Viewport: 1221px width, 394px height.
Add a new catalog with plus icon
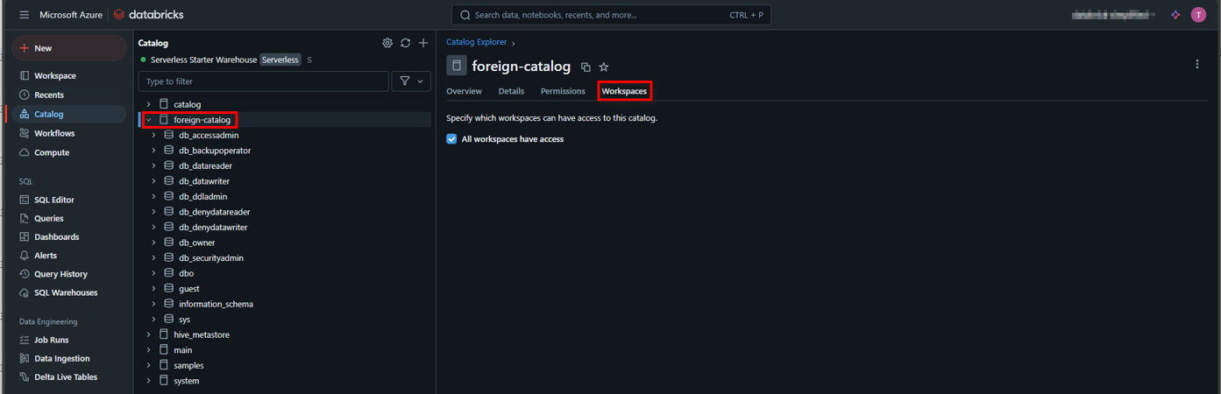423,43
